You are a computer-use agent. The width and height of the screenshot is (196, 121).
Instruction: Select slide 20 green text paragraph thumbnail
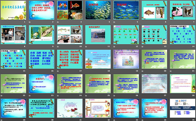[154, 59]
